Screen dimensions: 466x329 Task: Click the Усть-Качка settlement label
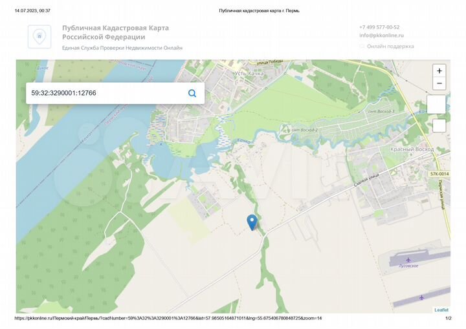click(250, 74)
